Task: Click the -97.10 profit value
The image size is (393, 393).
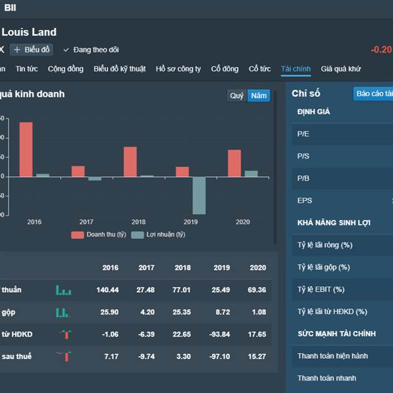Action: pyautogui.click(x=219, y=356)
